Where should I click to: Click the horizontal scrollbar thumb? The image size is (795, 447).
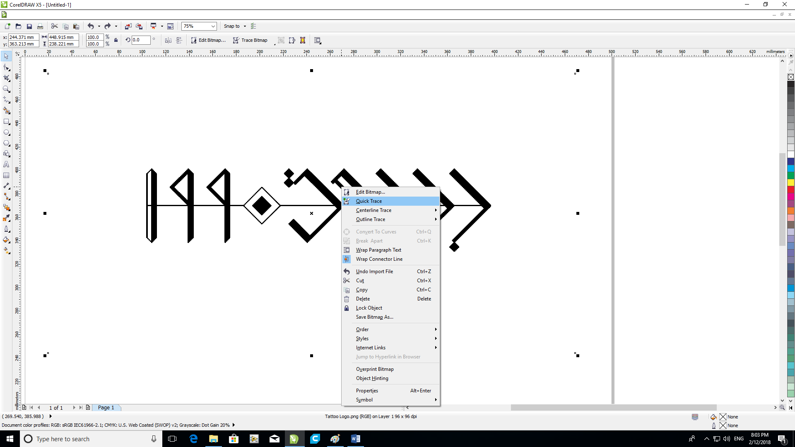[x=613, y=408]
